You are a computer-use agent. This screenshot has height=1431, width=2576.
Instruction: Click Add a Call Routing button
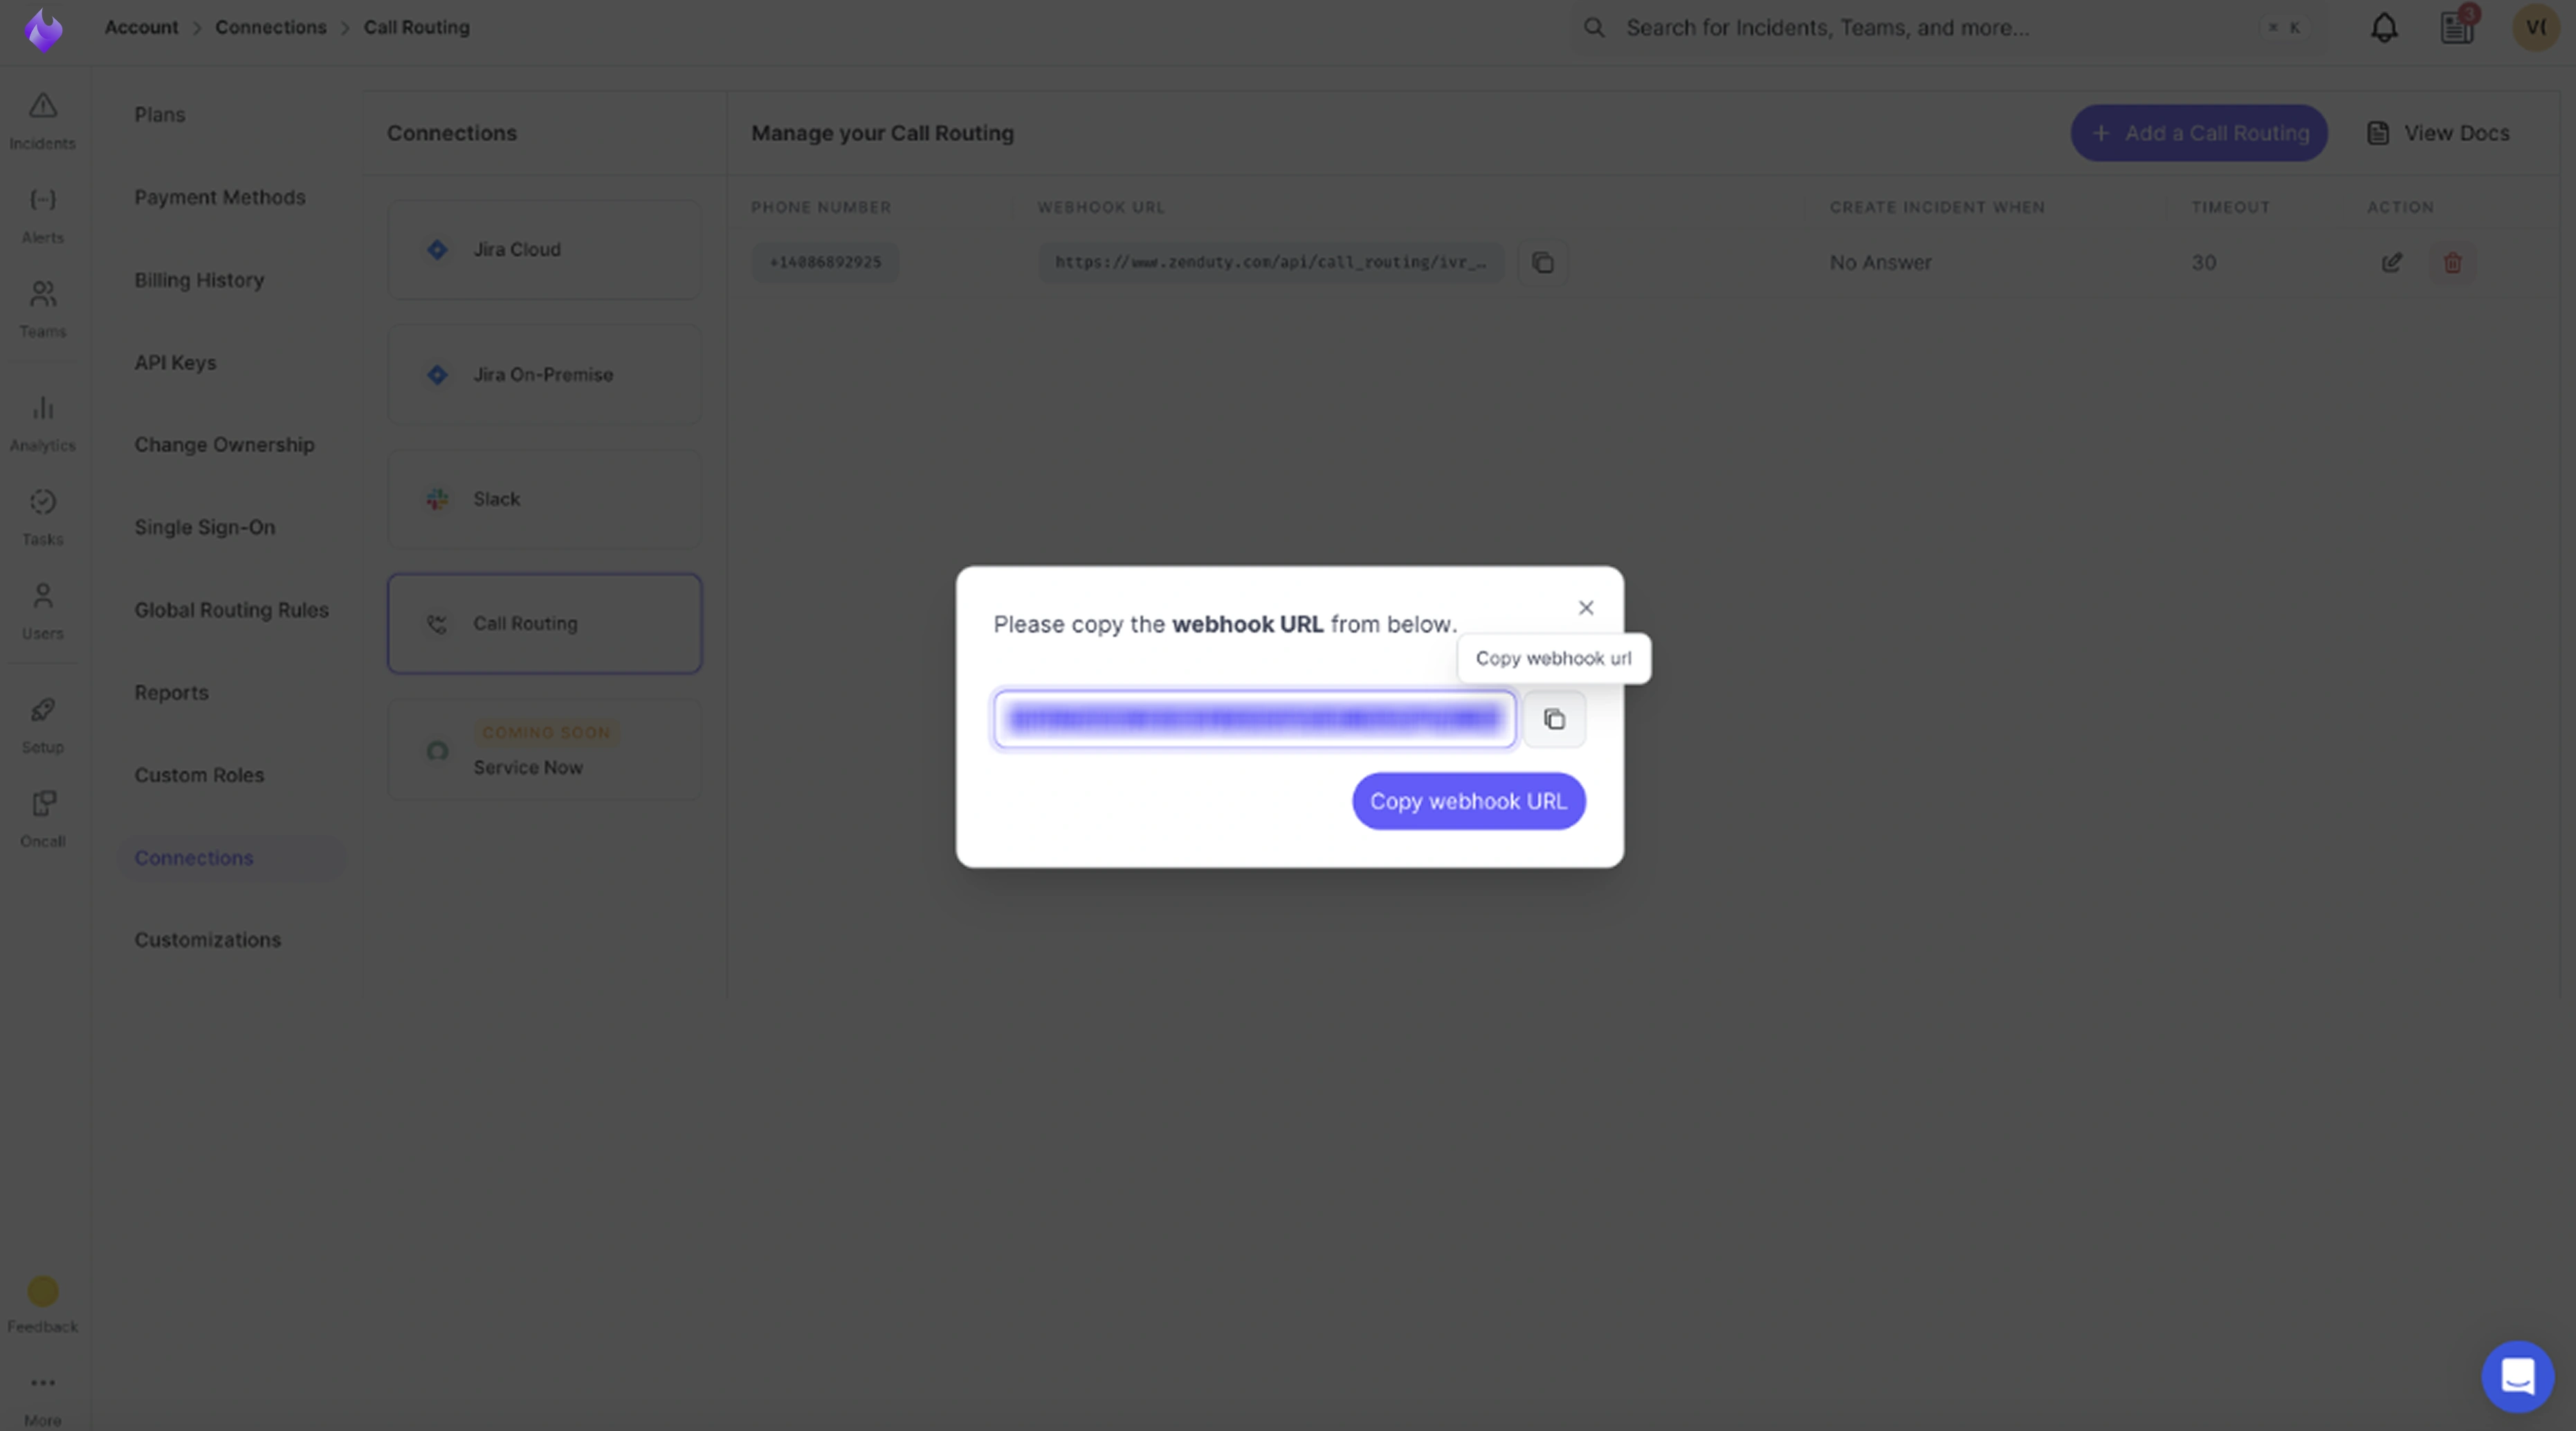tap(2198, 133)
